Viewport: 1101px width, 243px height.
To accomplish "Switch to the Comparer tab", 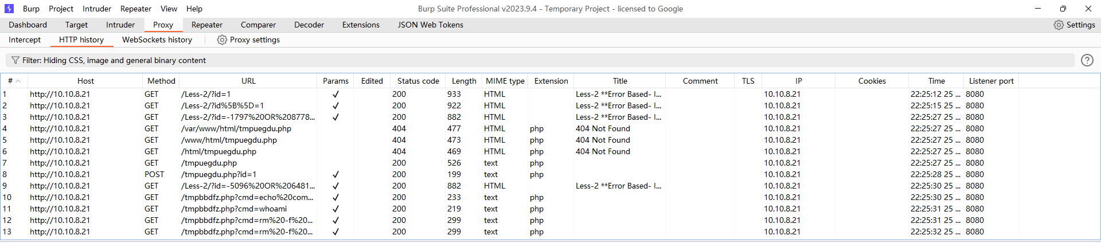I will (x=258, y=25).
